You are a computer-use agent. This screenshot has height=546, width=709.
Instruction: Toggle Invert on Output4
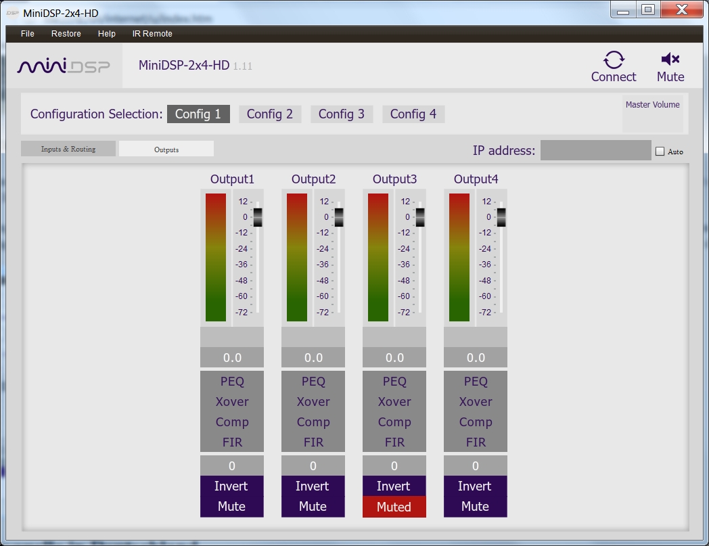(475, 486)
